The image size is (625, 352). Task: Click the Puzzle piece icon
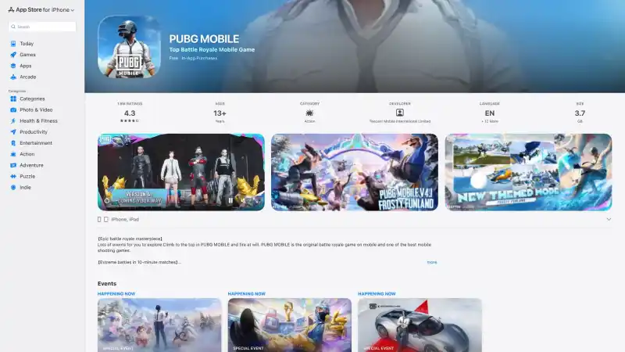pyautogui.click(x=13, y=176)
